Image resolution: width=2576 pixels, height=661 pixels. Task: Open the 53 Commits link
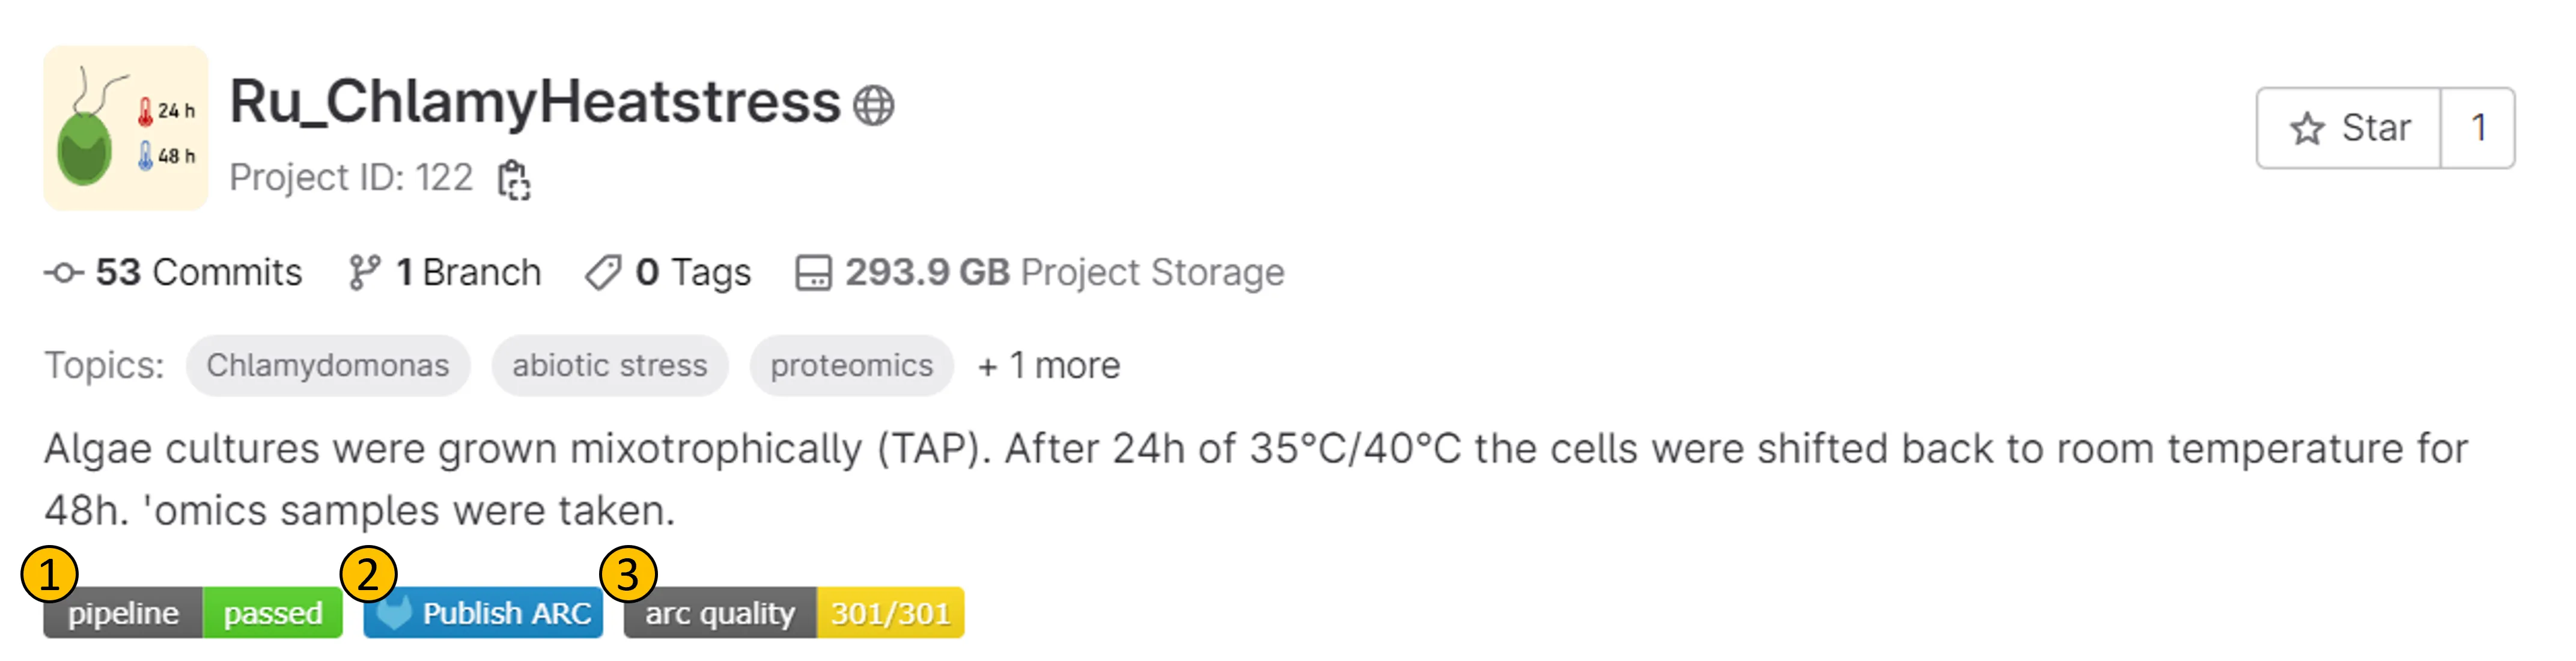point(198,272)
